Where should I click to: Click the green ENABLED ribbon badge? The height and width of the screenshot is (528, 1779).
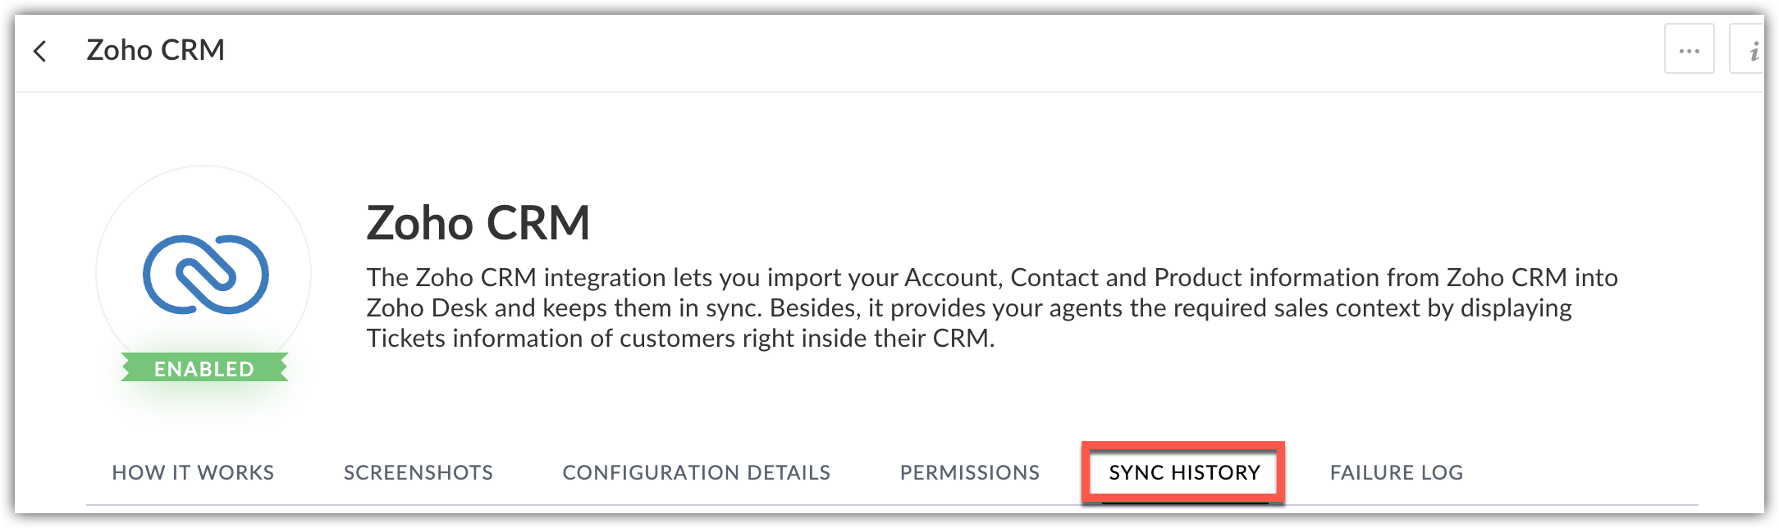204,368
